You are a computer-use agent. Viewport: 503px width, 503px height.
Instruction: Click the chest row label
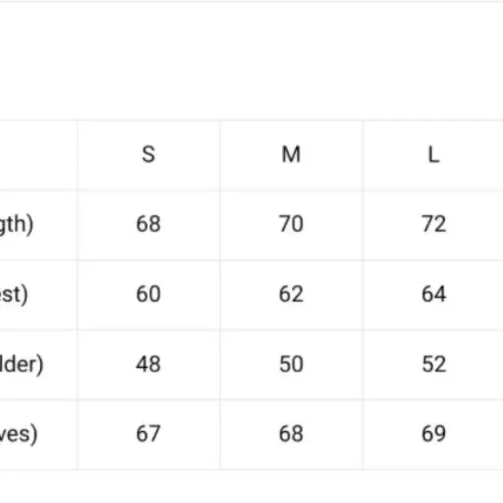[x=14, y=294]
